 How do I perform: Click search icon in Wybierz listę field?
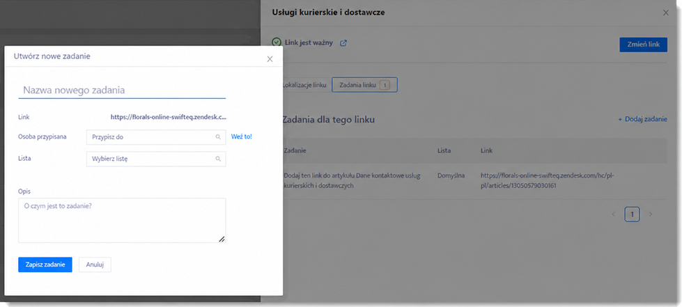tap(218, 159)
